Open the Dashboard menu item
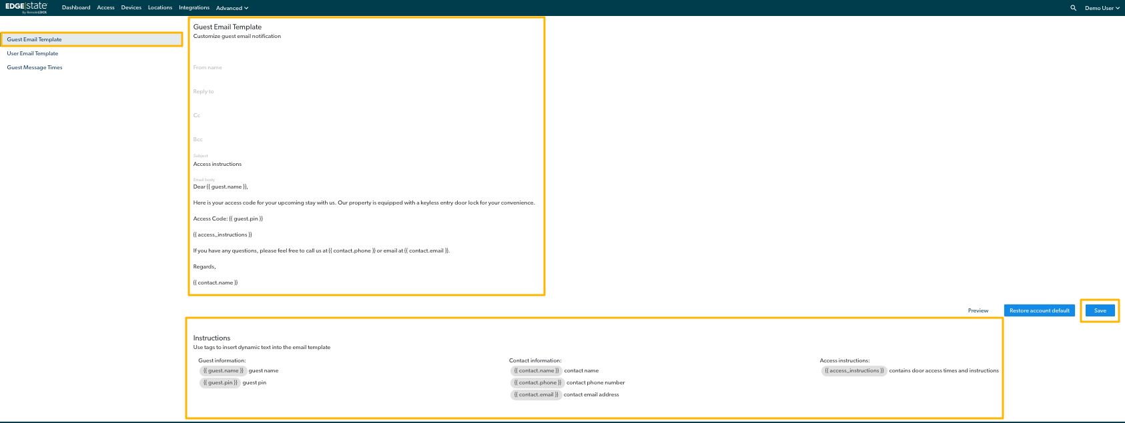Viewport: 1125px width, 423px height. tap(76, 8)
